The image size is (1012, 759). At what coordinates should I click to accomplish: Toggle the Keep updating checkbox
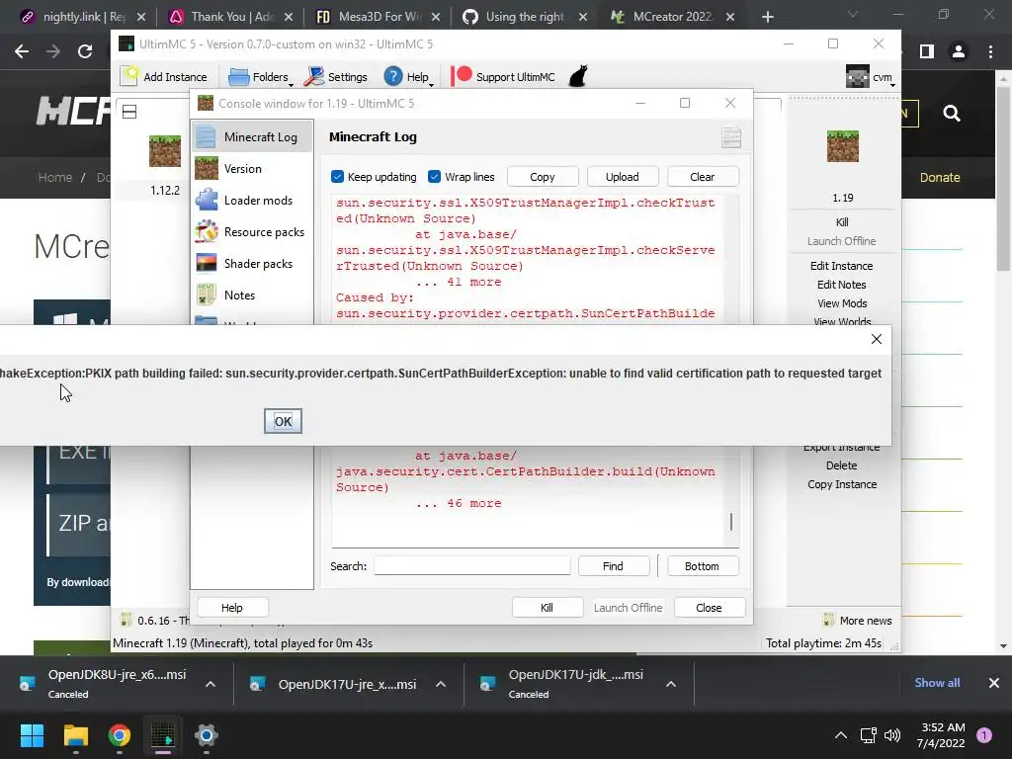click(x=338, y=176)
